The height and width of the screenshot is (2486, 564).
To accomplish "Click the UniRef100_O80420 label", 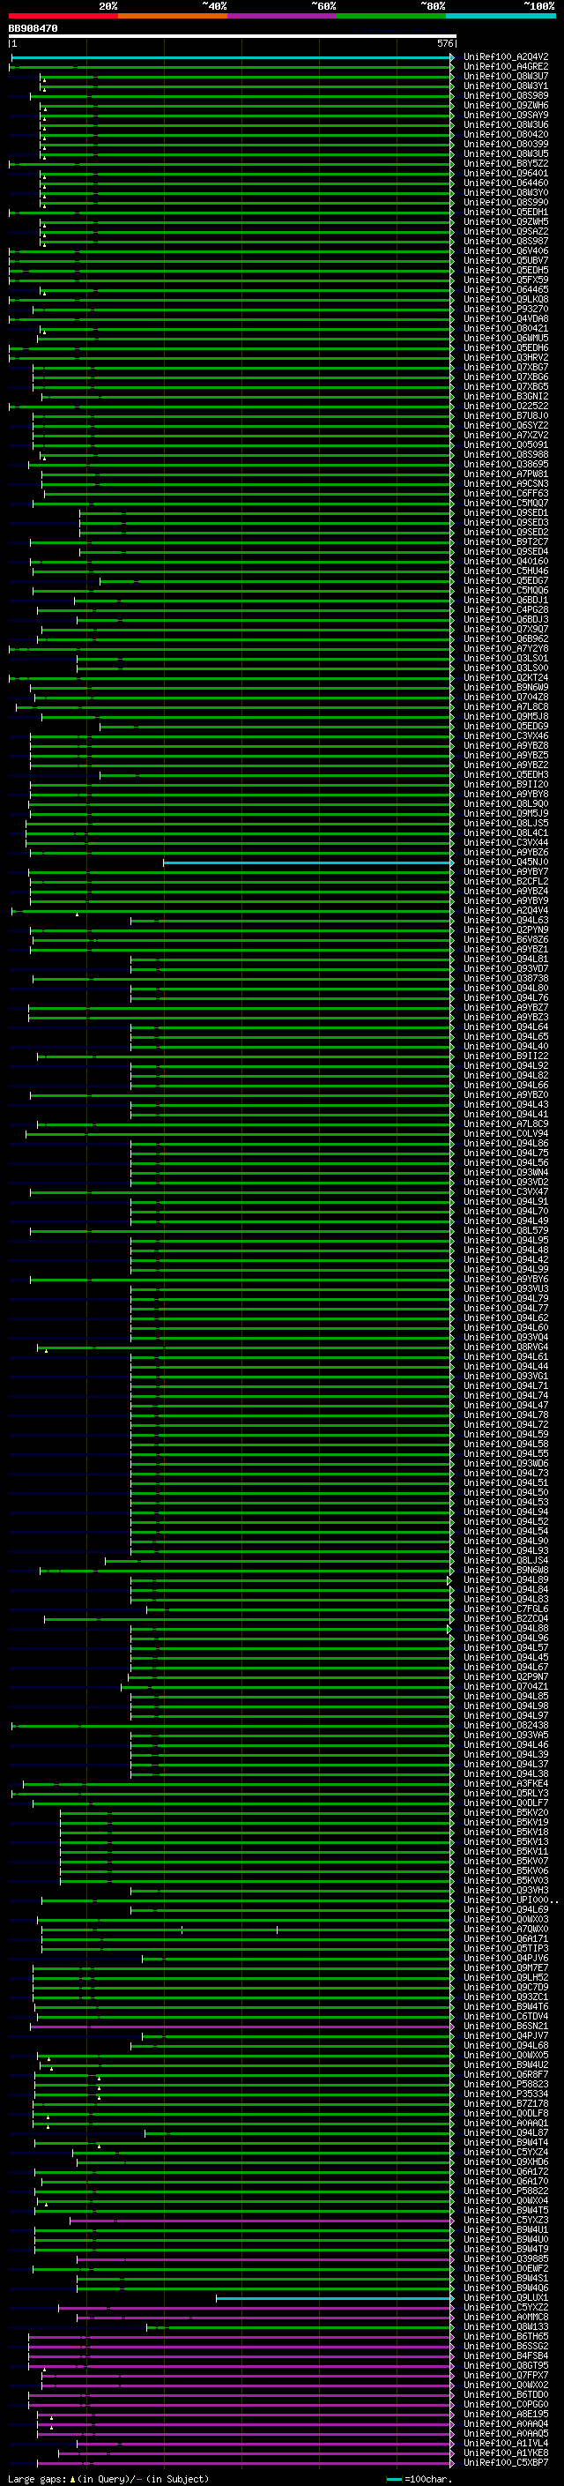I will coord(506,134).
